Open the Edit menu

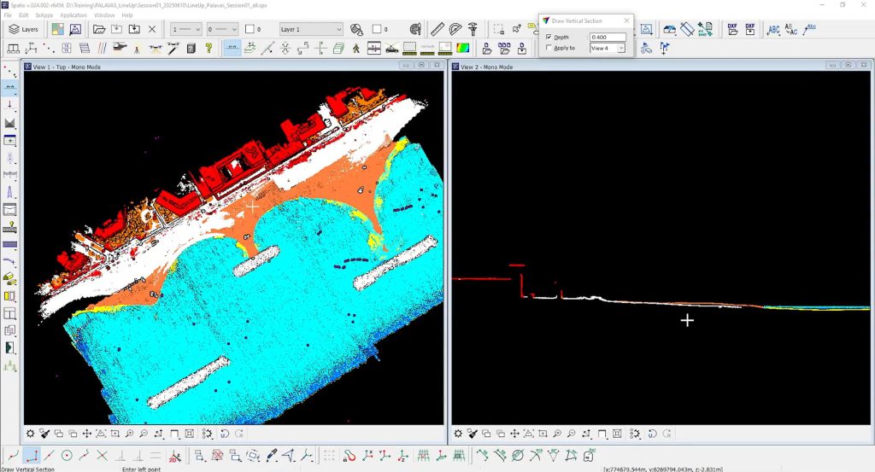point(23,15)
